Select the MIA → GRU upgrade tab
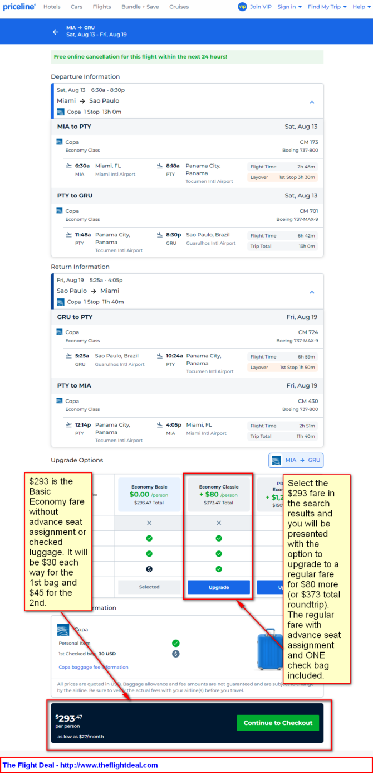 [x=296, y=461]
